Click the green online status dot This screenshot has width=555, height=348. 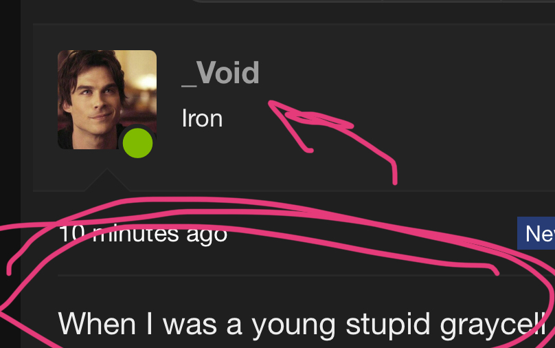click(137, 143)
